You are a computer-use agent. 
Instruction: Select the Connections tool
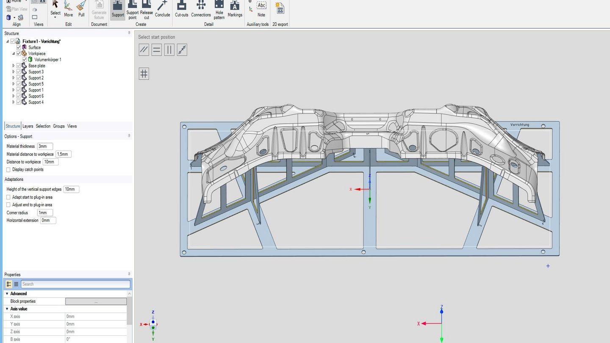(201, 9)
